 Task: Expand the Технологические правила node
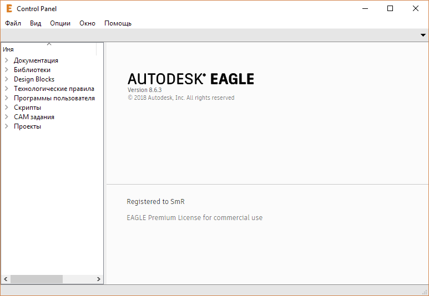7,89
